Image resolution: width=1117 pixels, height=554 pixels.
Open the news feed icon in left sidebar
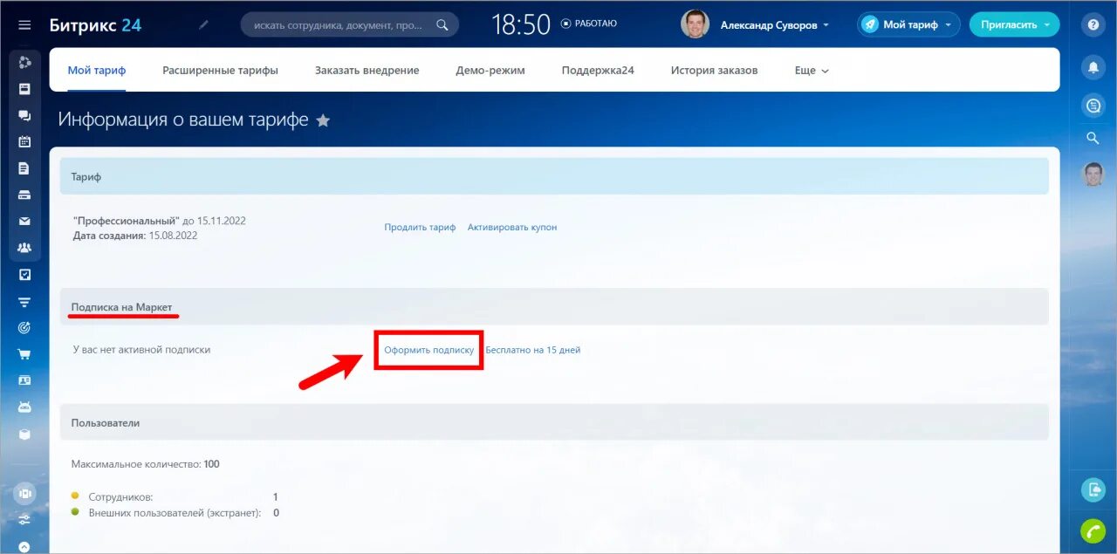tap(24, 89)
